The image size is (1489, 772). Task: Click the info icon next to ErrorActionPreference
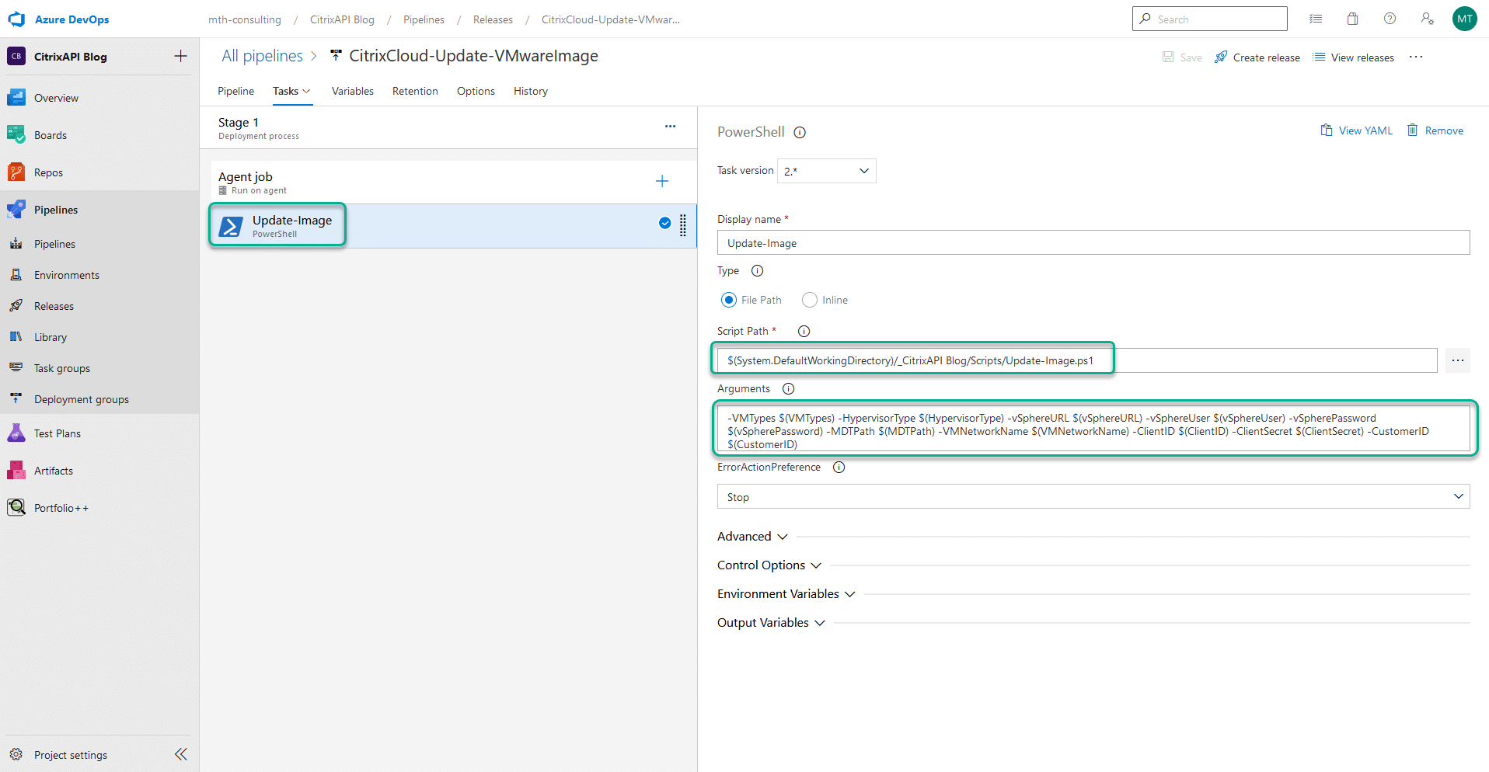tap(839, 468)
